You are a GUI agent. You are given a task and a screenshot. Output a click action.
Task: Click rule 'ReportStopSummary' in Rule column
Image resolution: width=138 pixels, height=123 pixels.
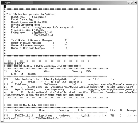tap(25, 89)
